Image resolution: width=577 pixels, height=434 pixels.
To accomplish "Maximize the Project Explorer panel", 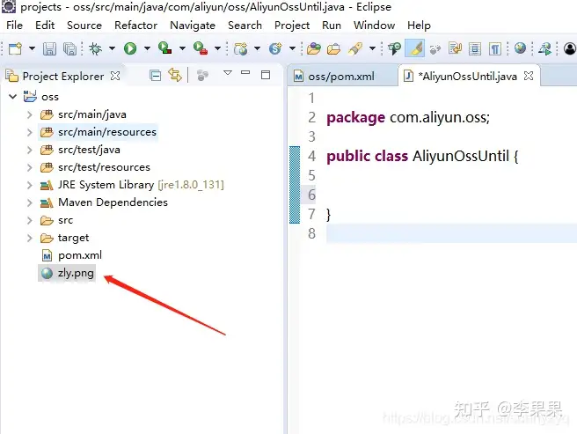I will tap(266, 75).
